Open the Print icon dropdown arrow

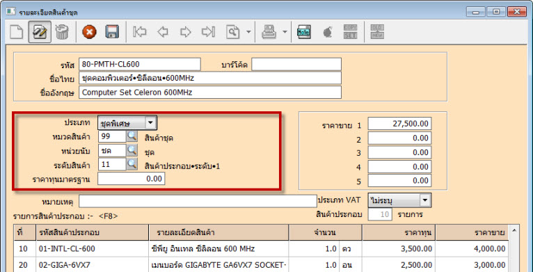click(x=285, y=32)
